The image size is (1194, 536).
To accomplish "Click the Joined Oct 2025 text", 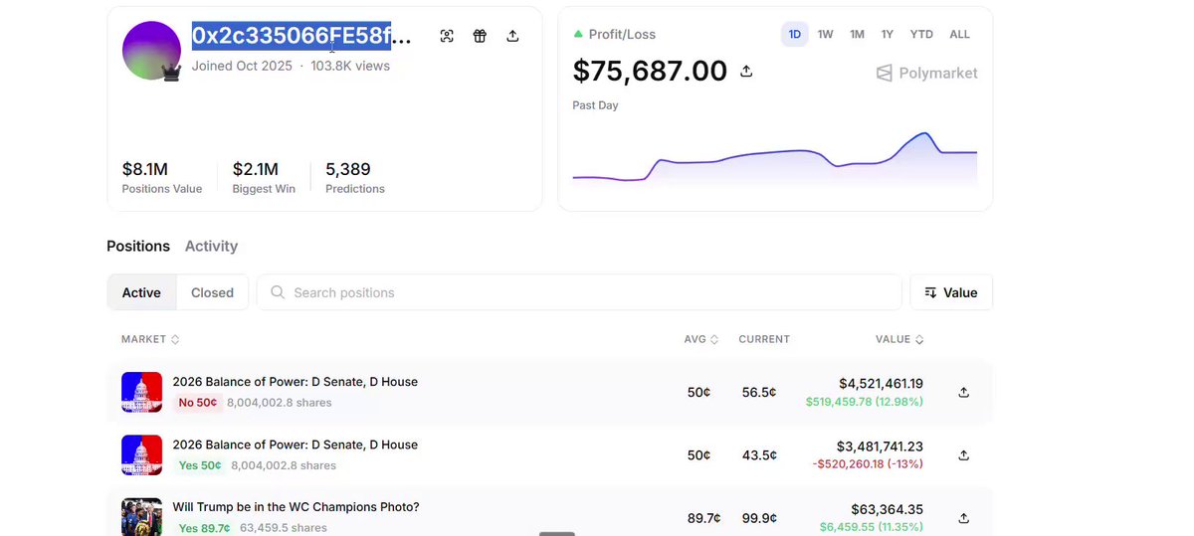I will pyautogui.click(x=242, y=66).
